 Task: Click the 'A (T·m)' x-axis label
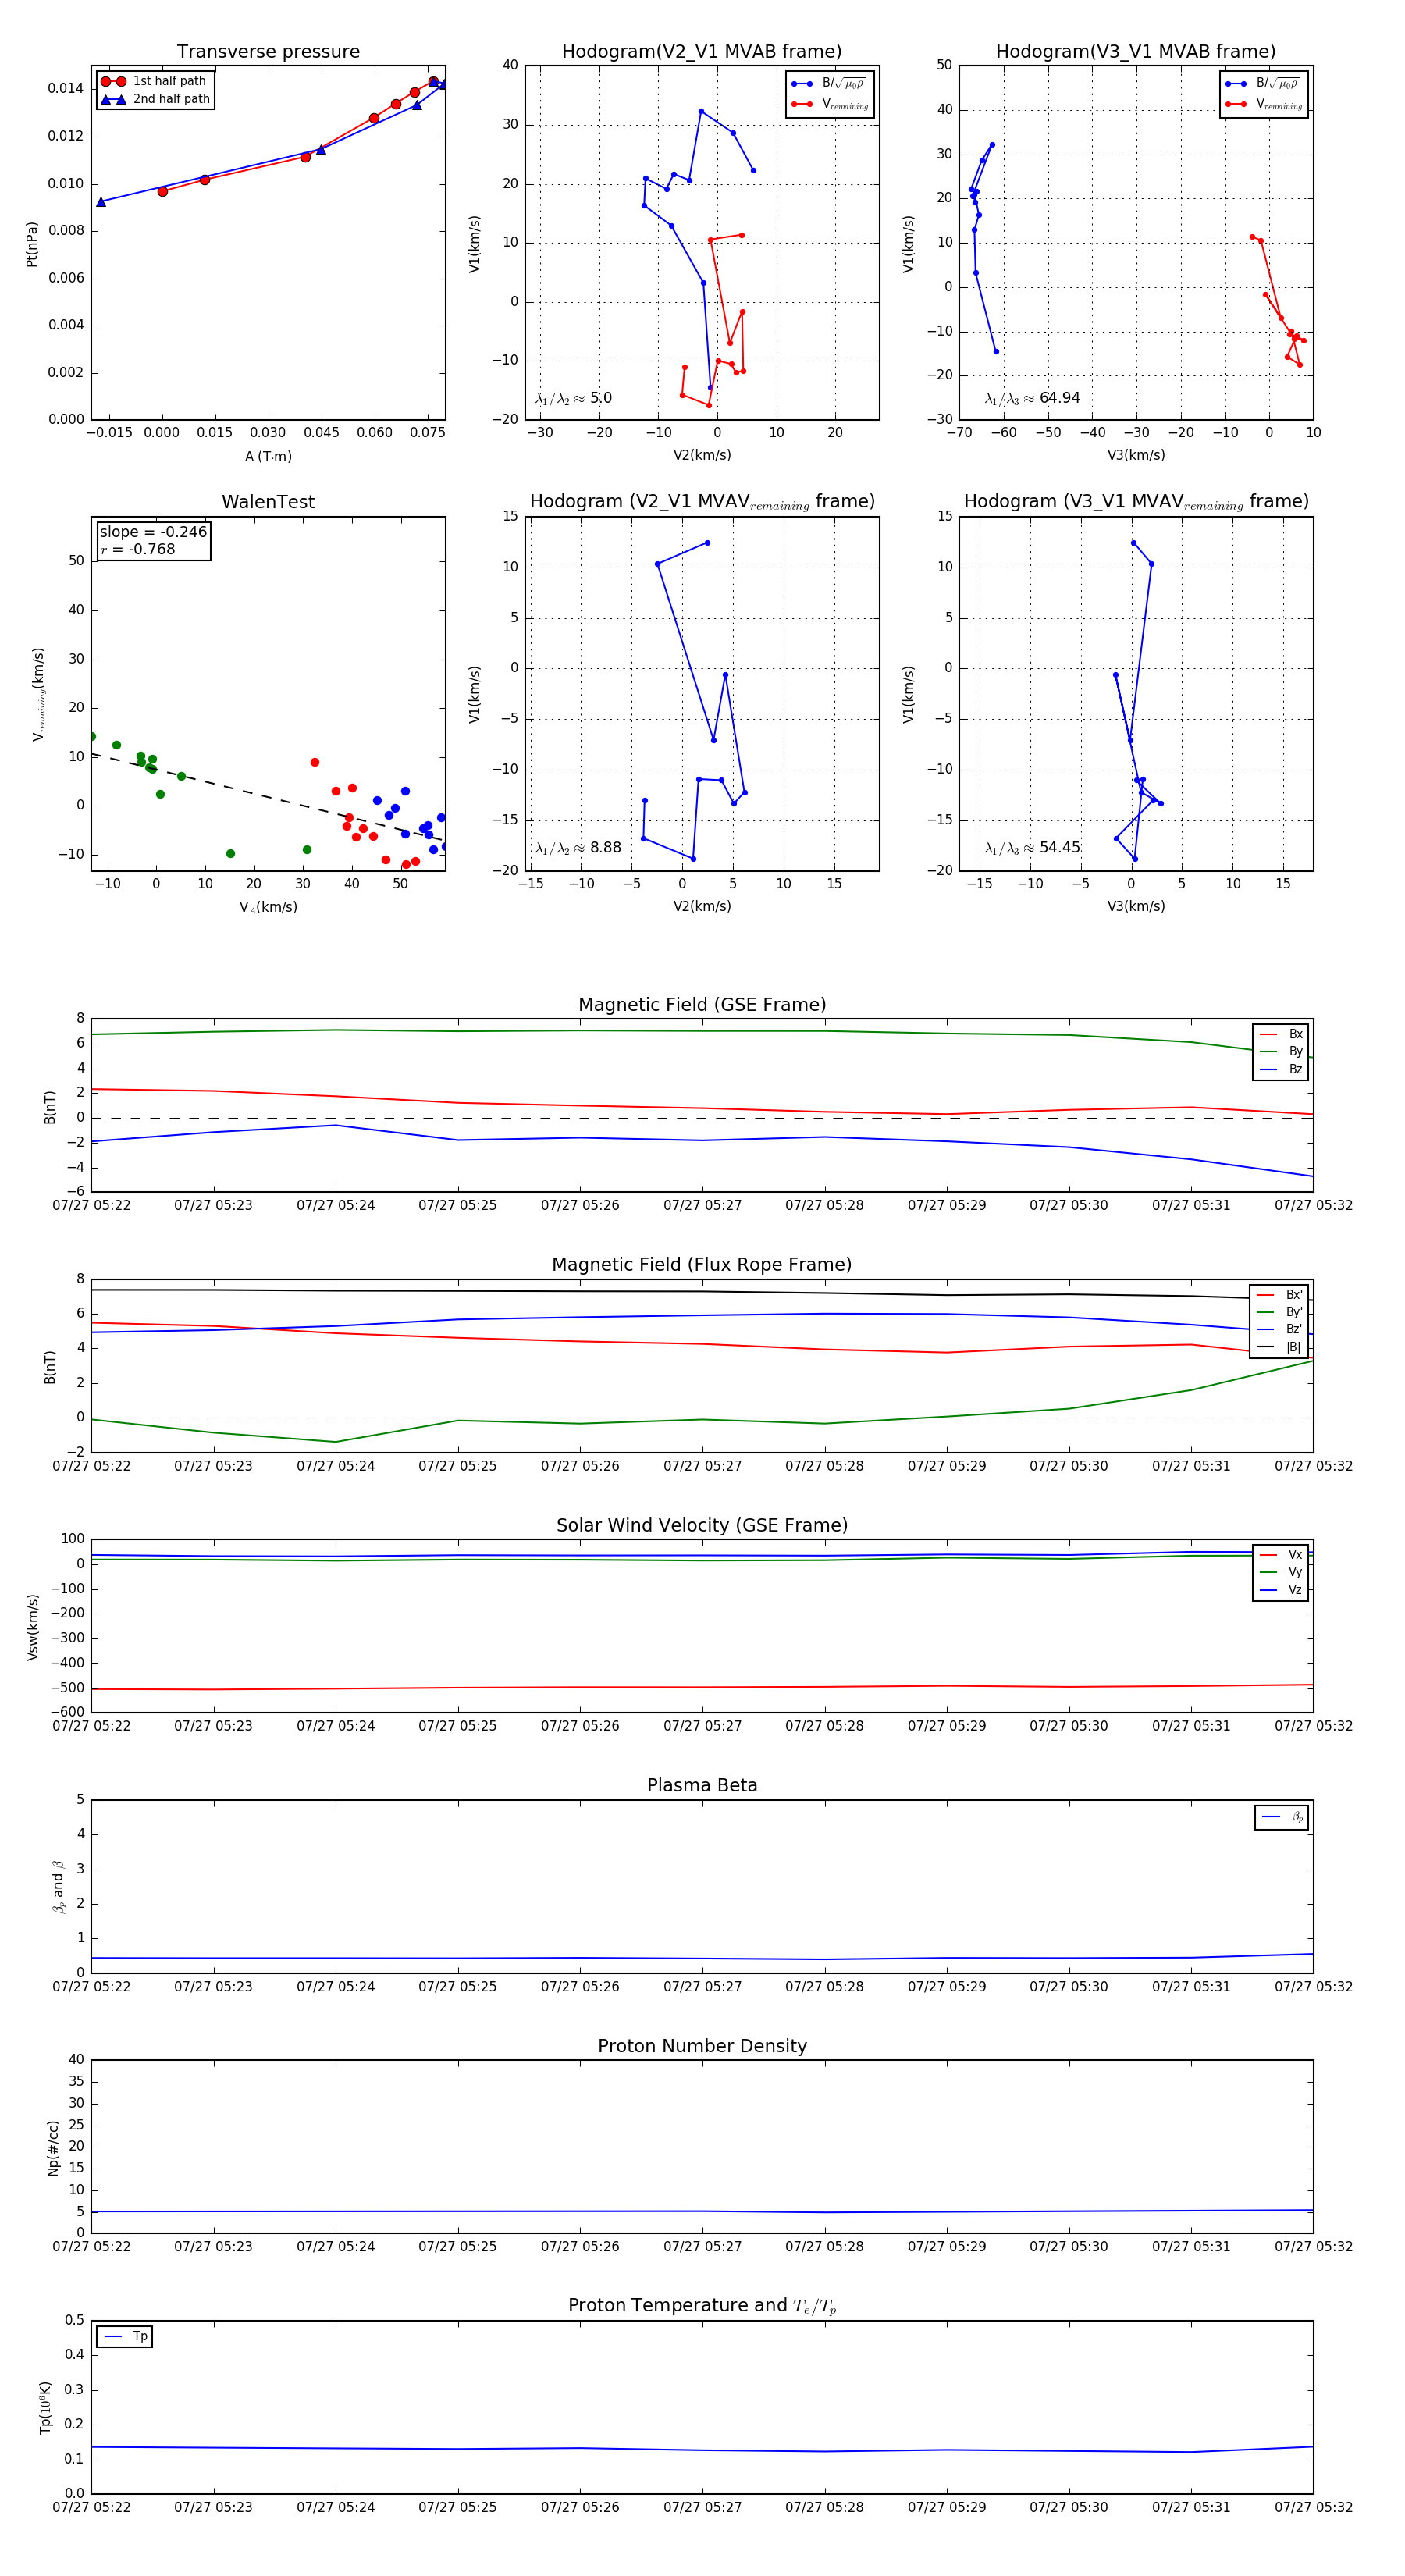pos(268,456)
